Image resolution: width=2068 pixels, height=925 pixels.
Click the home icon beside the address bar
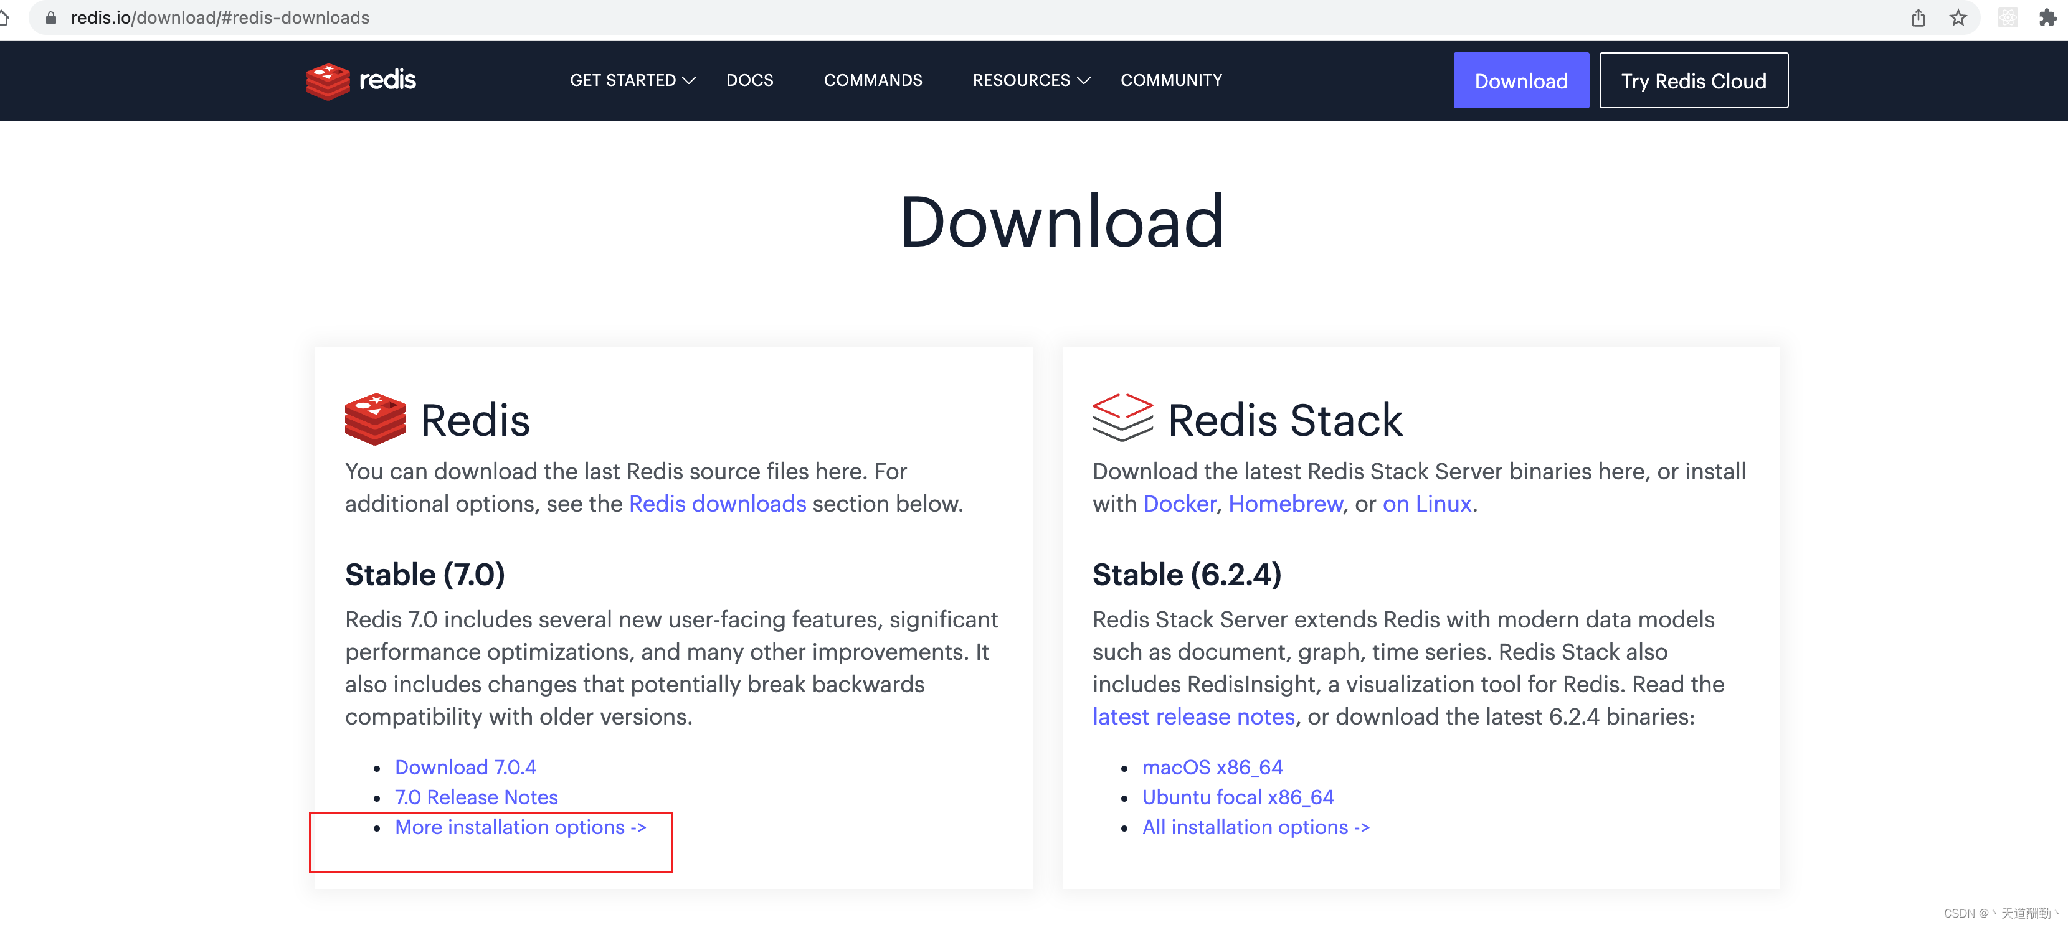click(6, 17)
